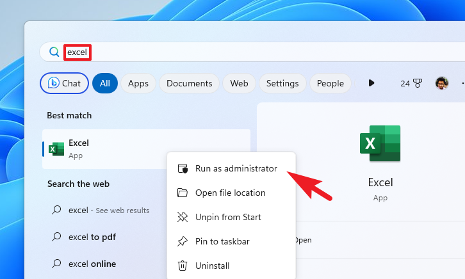Viewport: 465px width, 279px height.
Task: Switch to the Documents filter tab
Action: coord(189,83)
